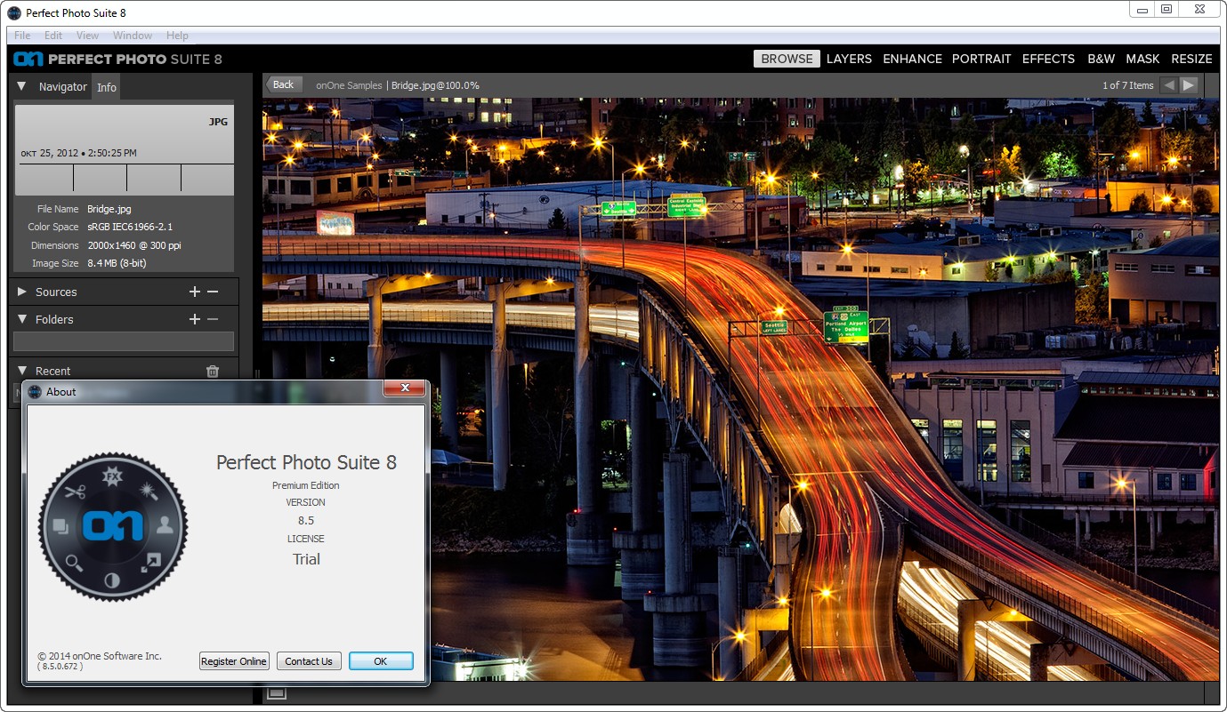Viewport: 1227px width, 712px height.
Task: Click Register Online in About dialog
Action: (234, 661)
